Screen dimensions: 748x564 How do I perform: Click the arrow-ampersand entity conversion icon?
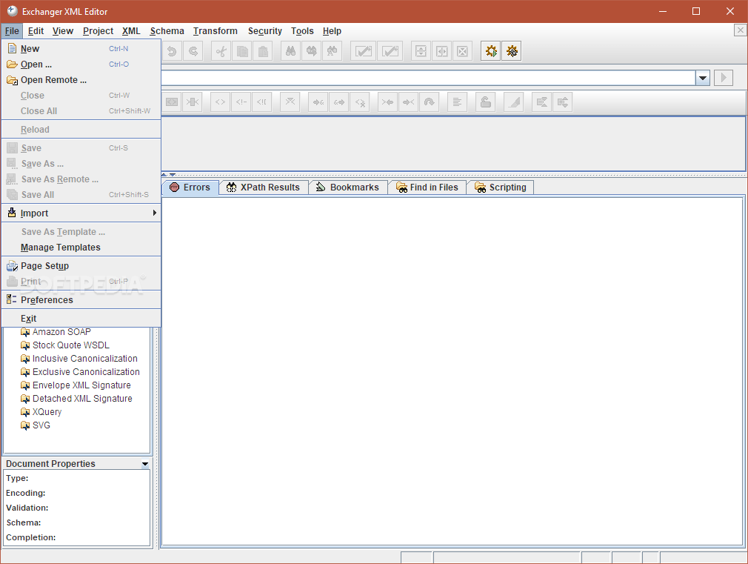click(318, 102)
